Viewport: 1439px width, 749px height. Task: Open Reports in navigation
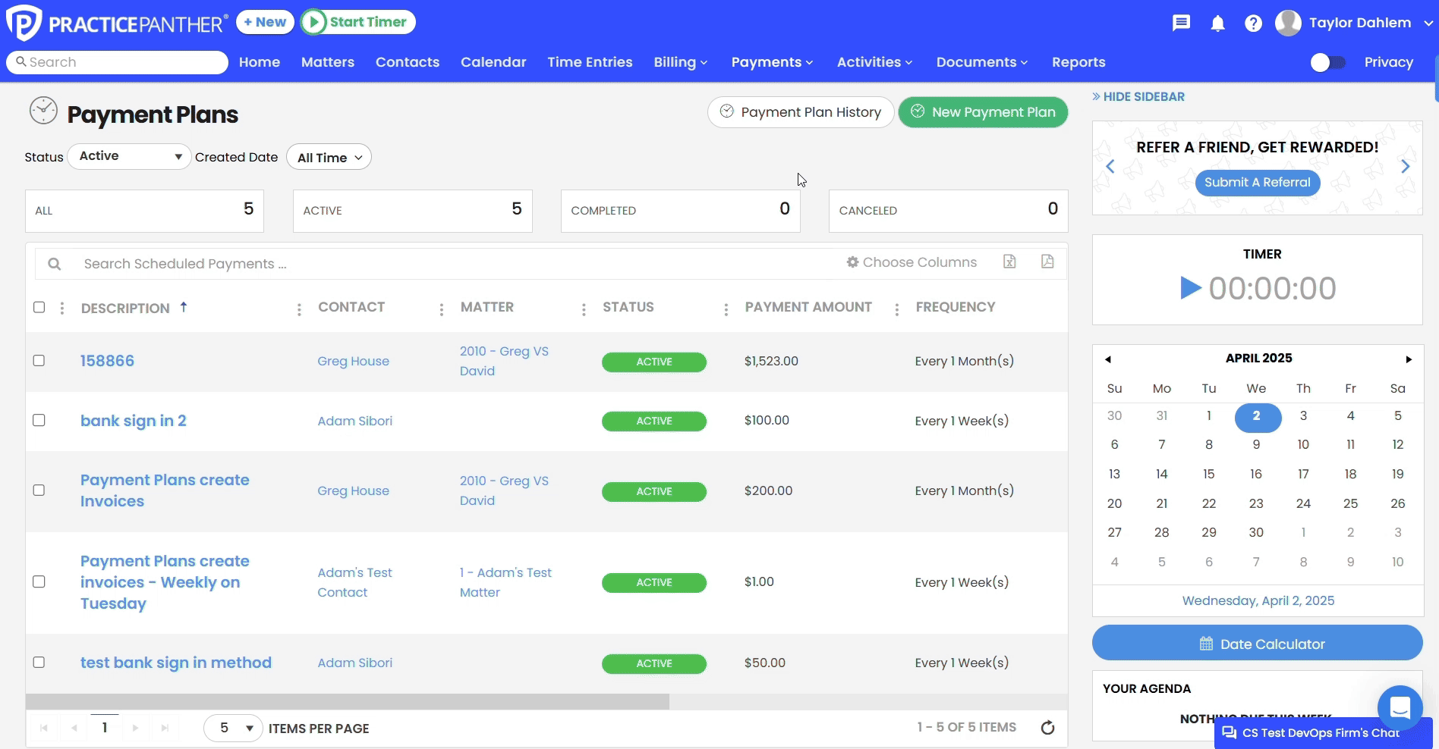coord(1078,62)
